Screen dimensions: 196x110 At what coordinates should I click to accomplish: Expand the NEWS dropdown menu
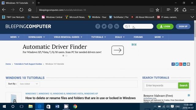click(x=15, y=37)
